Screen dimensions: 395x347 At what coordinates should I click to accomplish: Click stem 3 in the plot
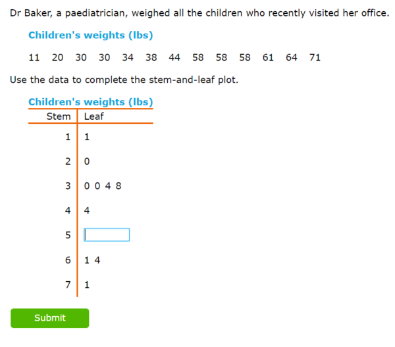[68, 186]
